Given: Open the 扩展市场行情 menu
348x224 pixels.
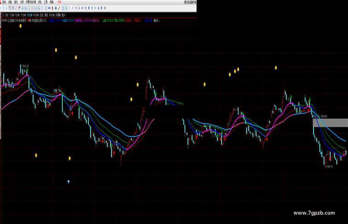Looking at the screenshot, I should point(31,2).
